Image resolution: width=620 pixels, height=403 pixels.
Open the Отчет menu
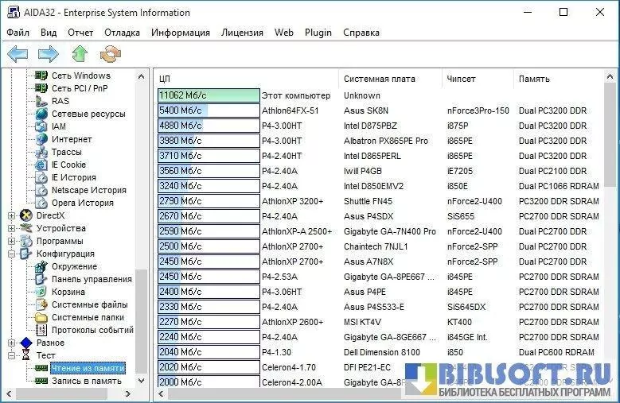click(x=80, y=33)
